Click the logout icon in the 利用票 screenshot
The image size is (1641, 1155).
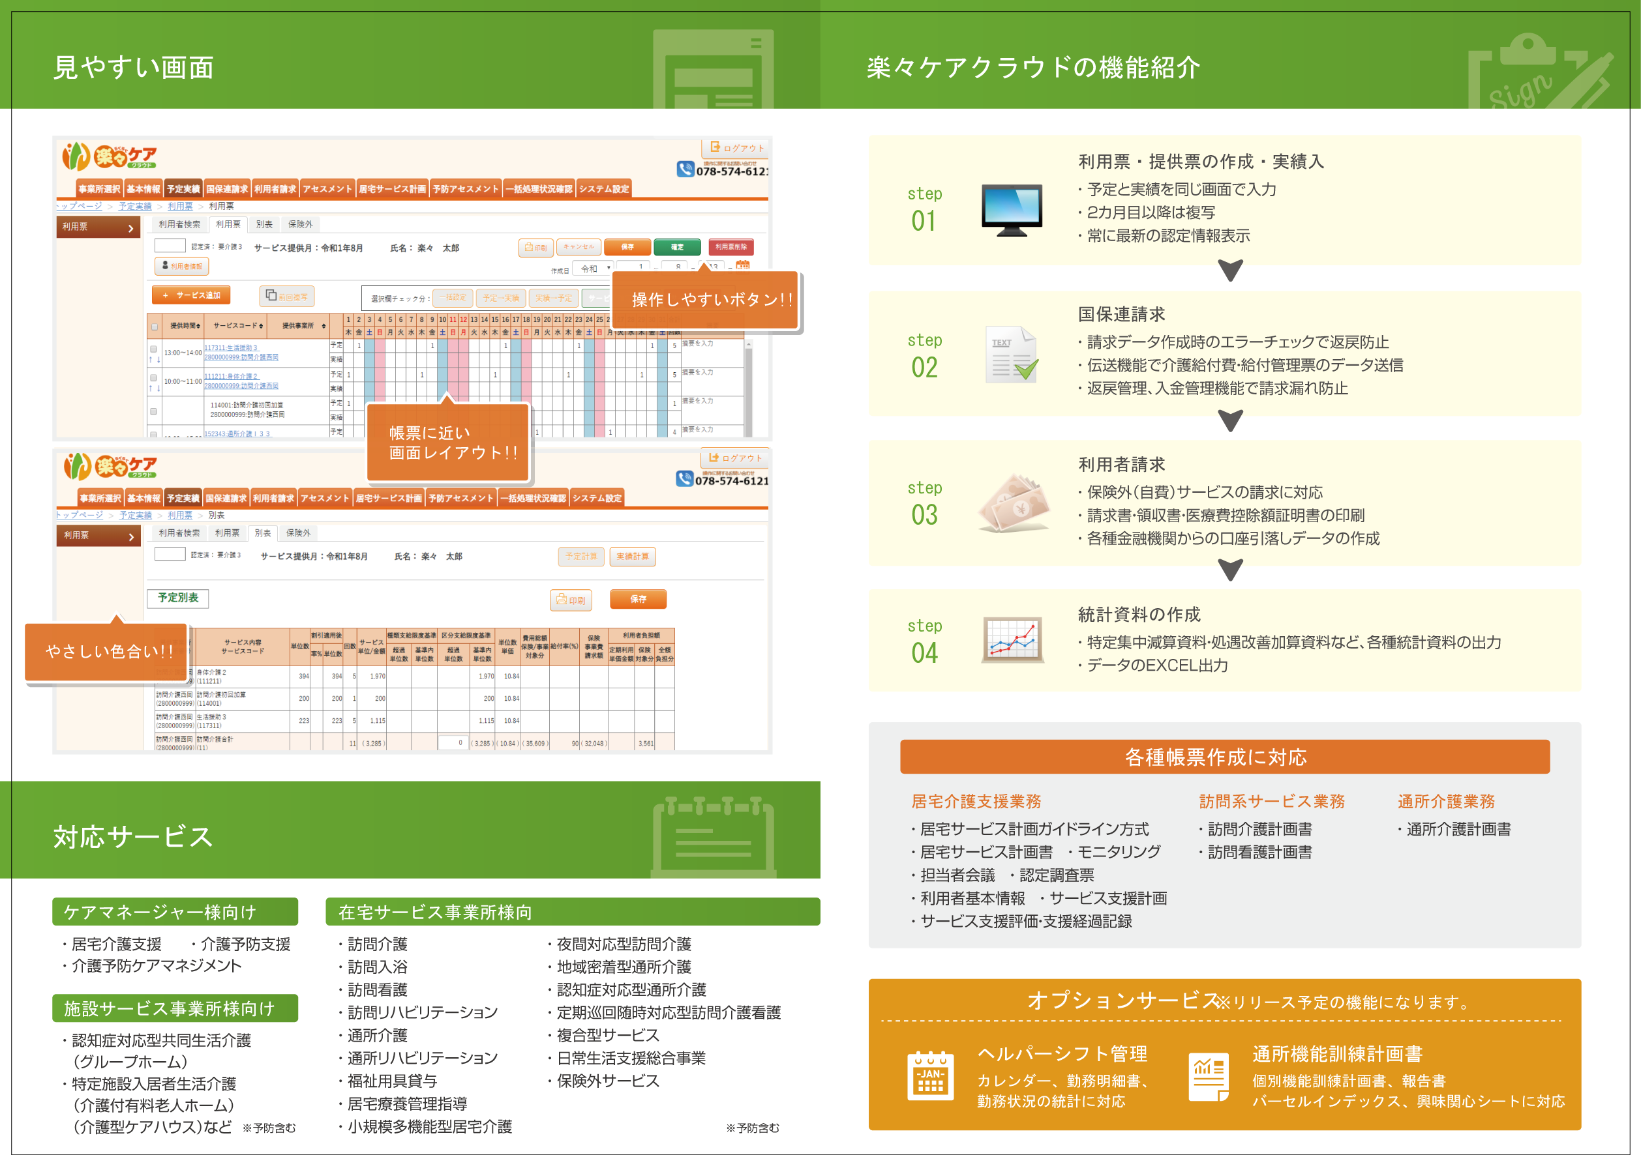(x=715, y=147)
